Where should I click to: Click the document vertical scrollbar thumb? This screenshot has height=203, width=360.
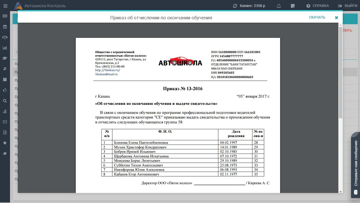pos(340,72)
